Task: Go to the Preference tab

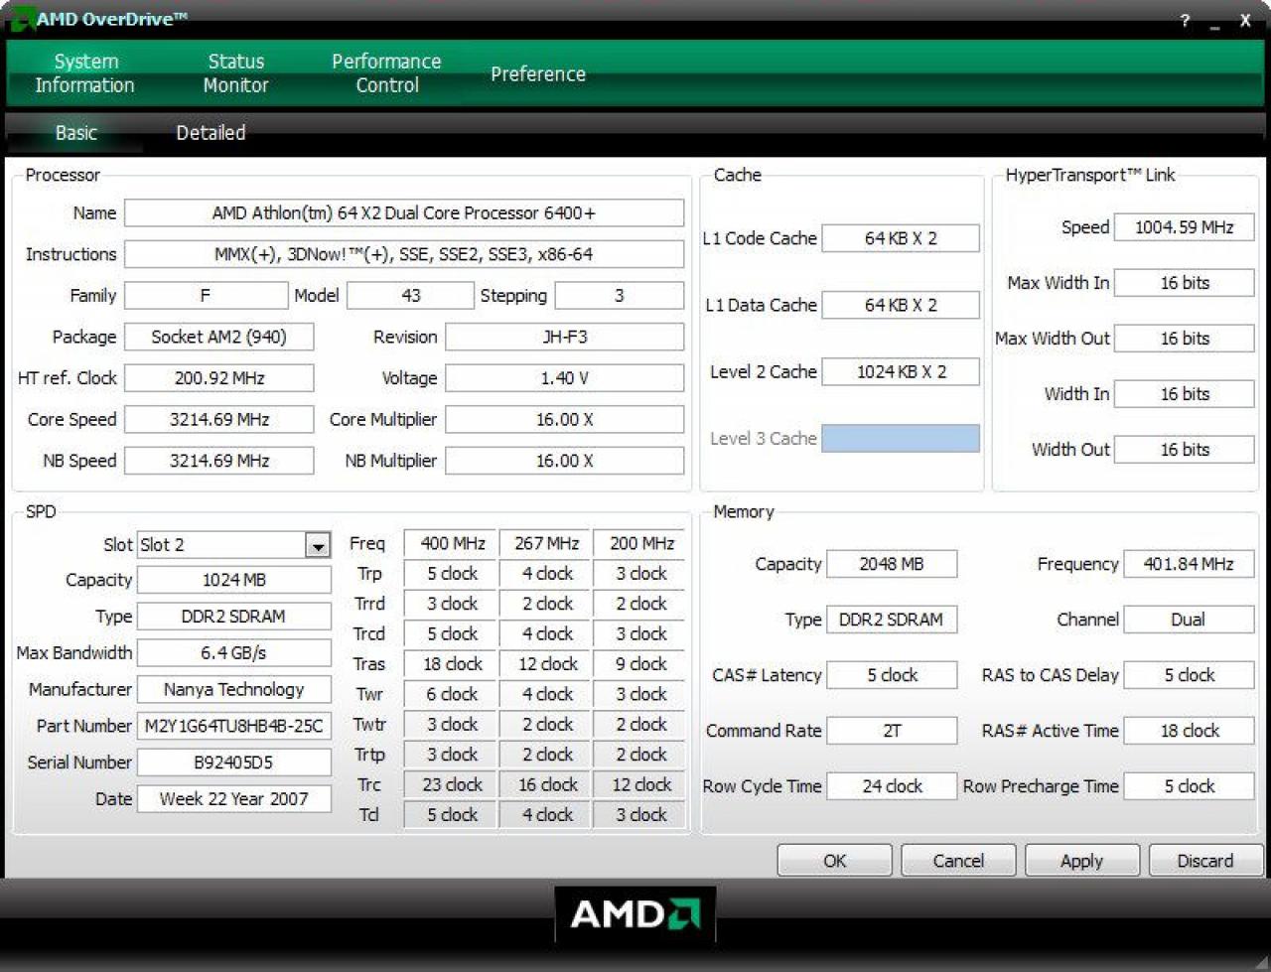Action: pyautogui.click(x=538, y=73)
